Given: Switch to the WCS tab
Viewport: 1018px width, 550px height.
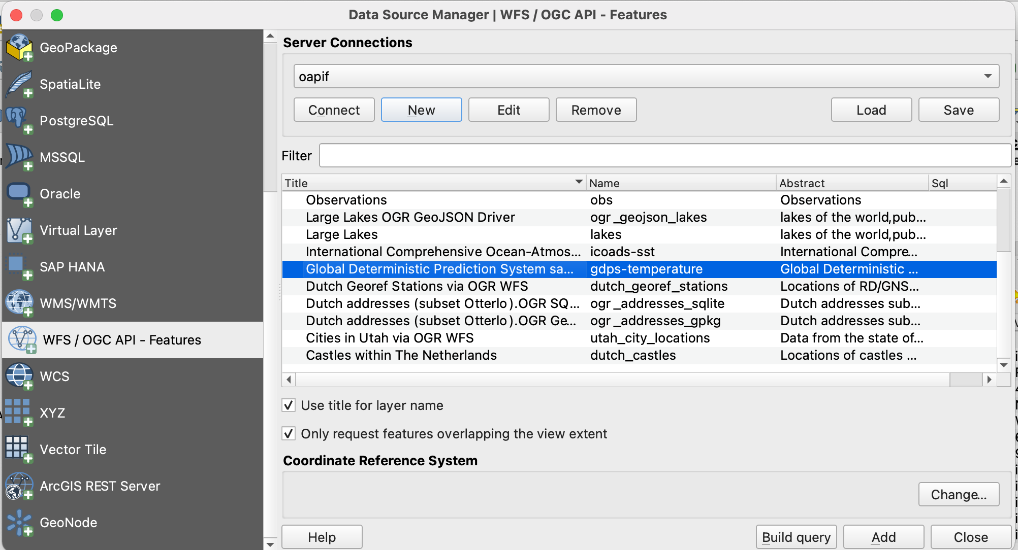Looking at the screenshot, I should click(x=54, y=376).
